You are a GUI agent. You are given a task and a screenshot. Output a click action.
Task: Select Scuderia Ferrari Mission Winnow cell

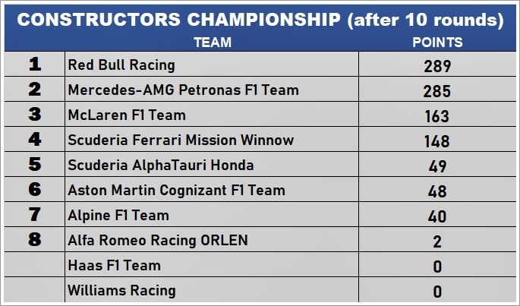181,140
